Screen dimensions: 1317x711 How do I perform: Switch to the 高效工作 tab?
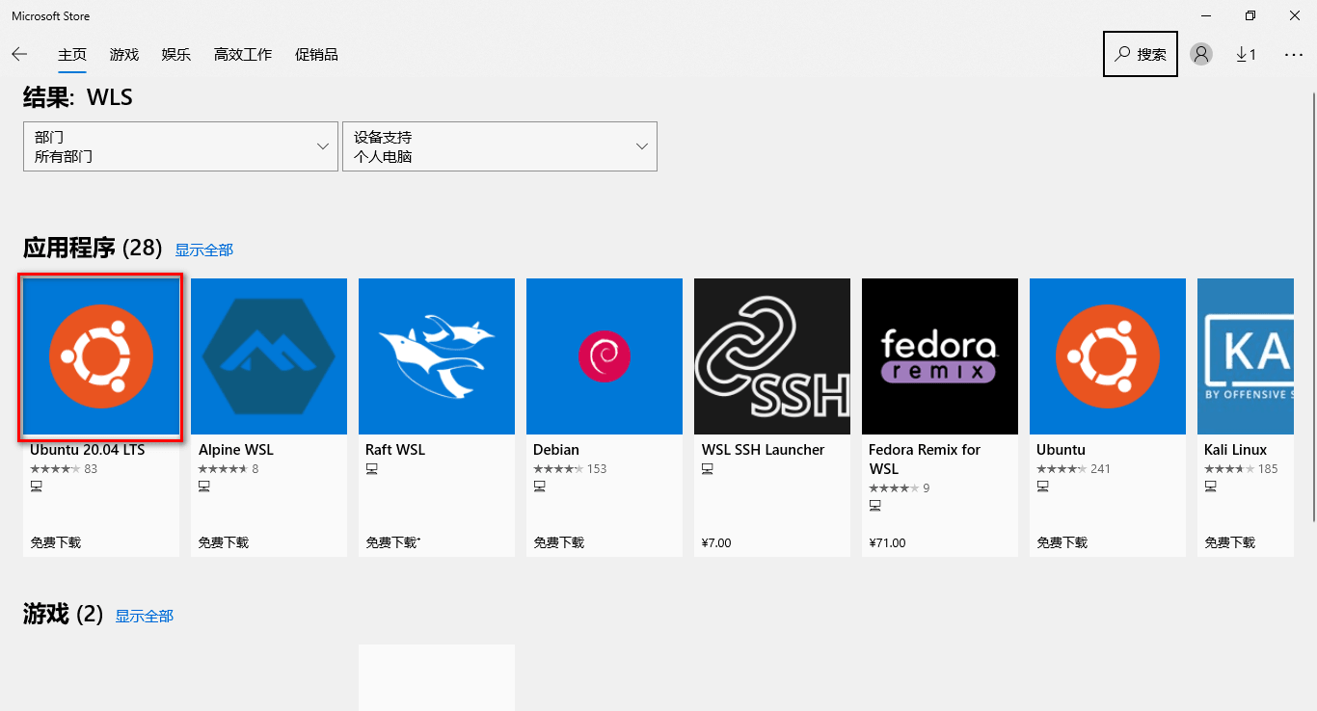pos(243,55)
